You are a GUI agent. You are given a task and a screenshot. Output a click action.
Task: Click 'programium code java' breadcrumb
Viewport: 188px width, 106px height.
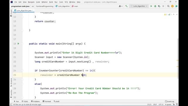(20, 6)
